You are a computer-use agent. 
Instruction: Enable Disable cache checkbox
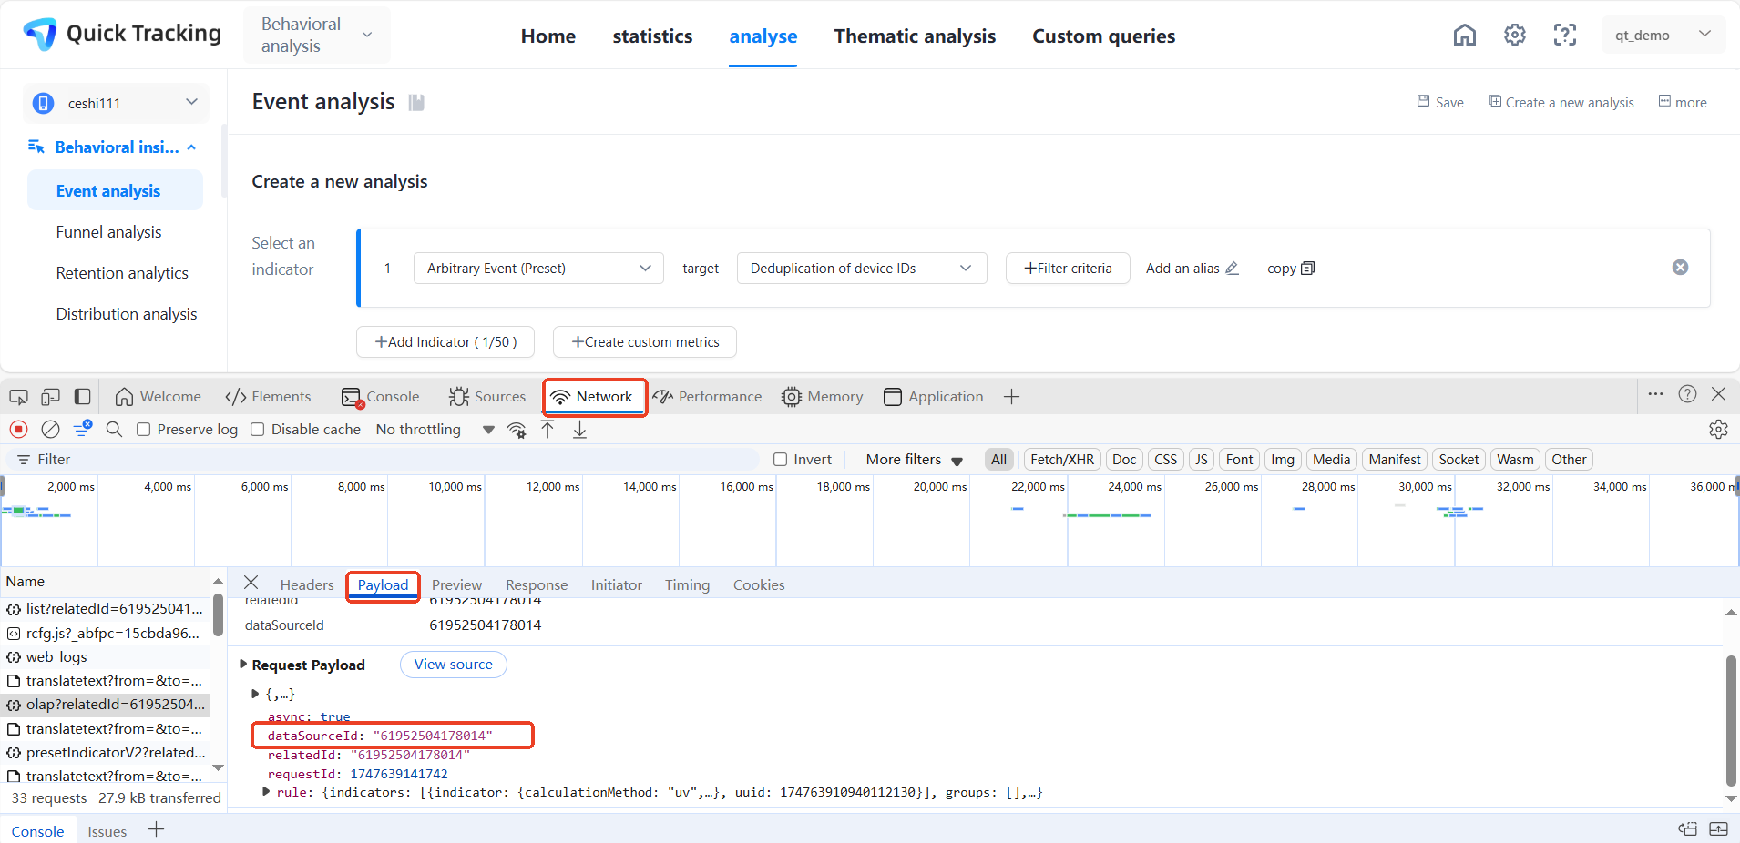point(257,430)
